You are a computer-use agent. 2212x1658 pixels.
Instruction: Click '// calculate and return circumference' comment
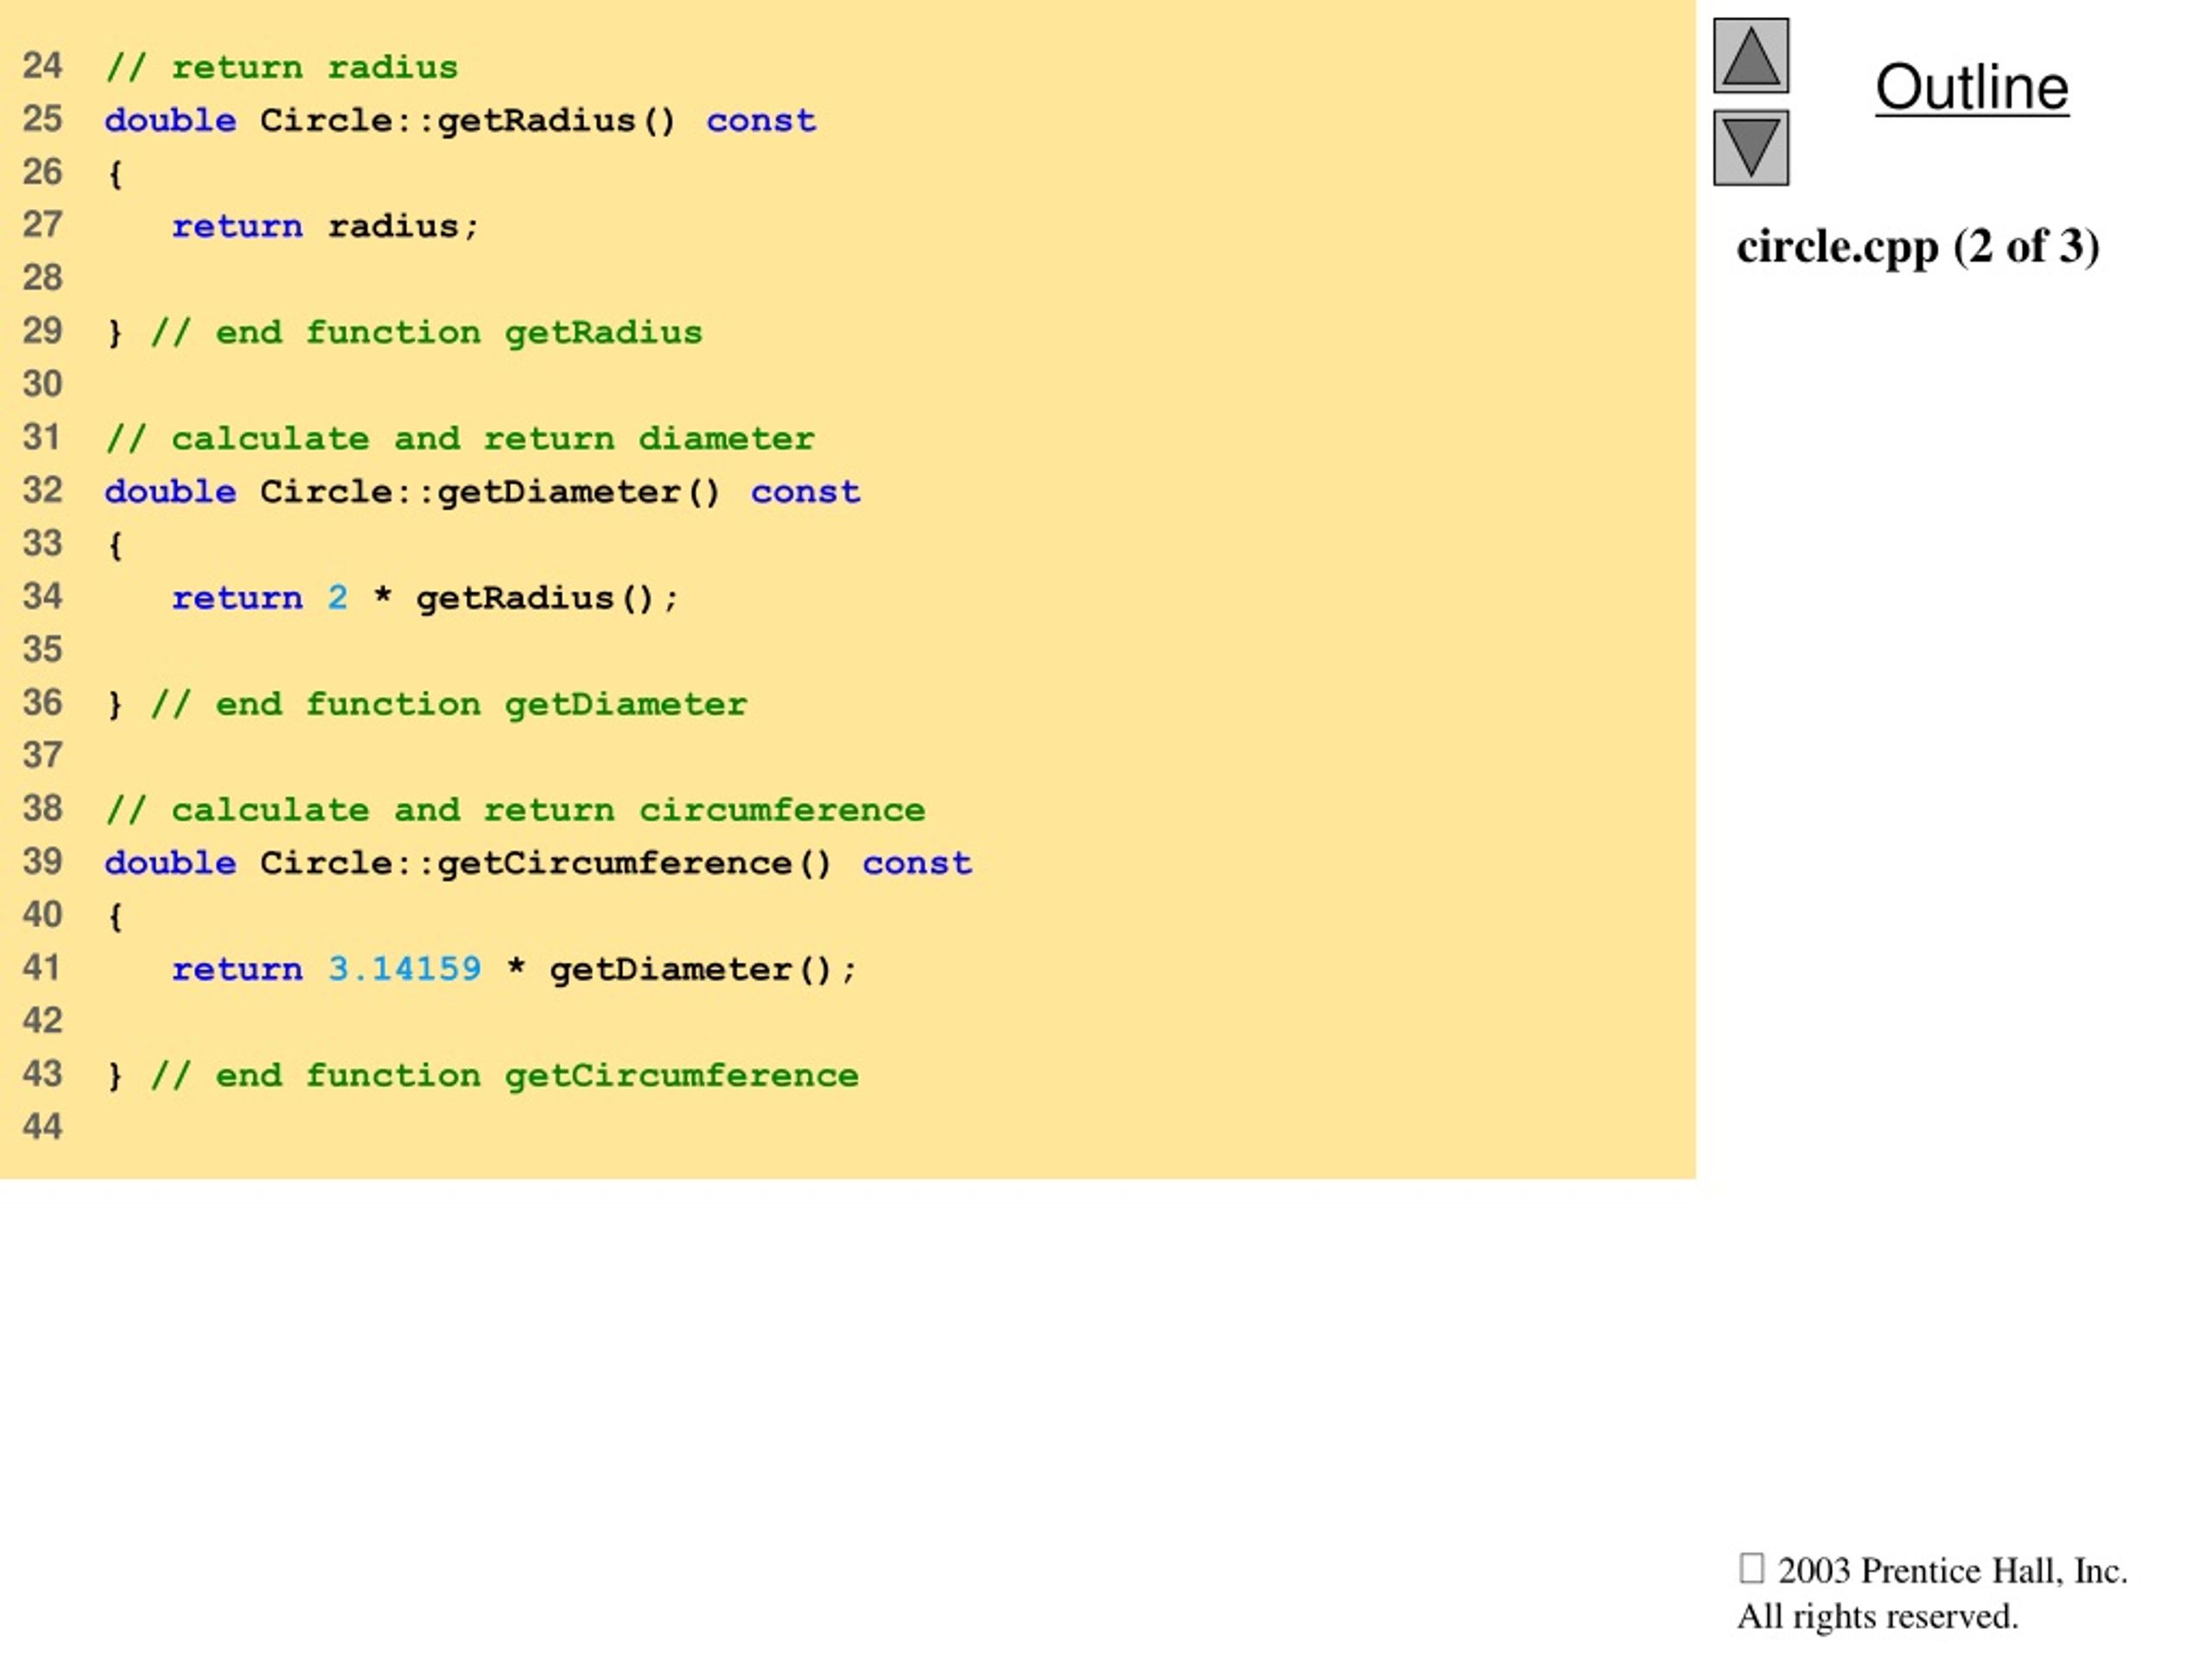(515, 811)
